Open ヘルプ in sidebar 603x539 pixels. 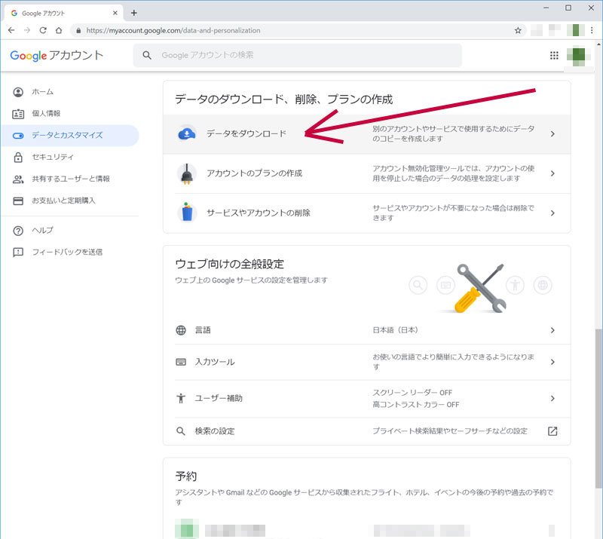pyautogui.click(x=42, y=230)
